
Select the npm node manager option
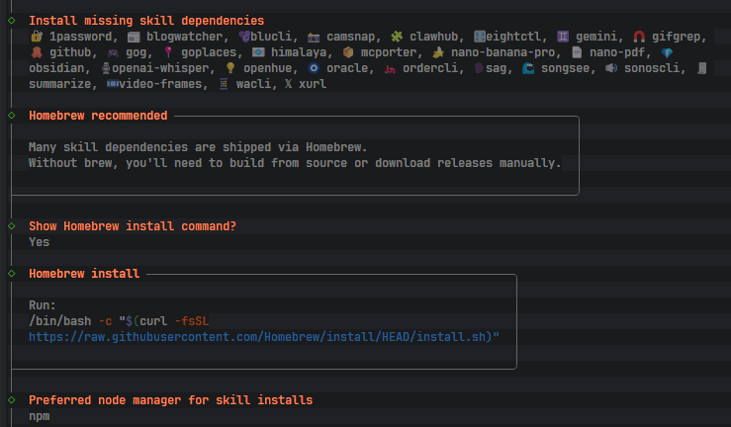[39, 416]
